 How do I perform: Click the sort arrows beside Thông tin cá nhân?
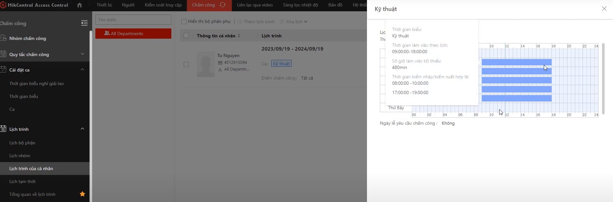(x=239, y=36)
